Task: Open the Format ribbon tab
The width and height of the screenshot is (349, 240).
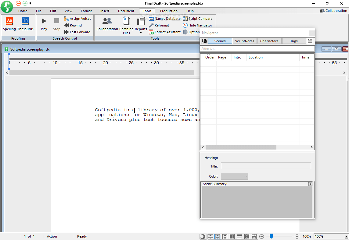Action: coord(86,11)
